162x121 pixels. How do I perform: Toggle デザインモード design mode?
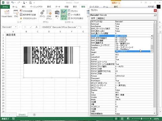point(64,14)
